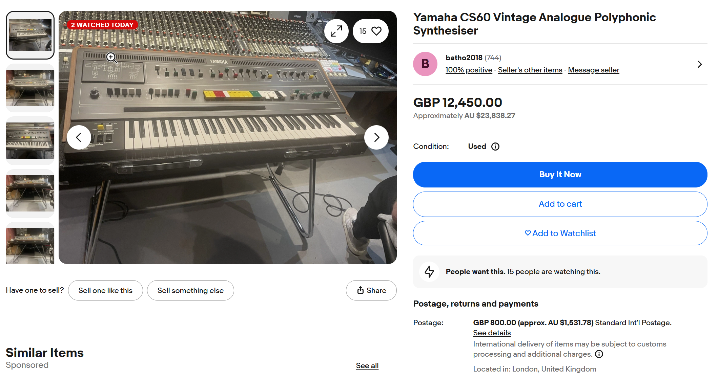Add the synthesiser to cart
The height and width of the screenshot is (379, 719).
560,204
